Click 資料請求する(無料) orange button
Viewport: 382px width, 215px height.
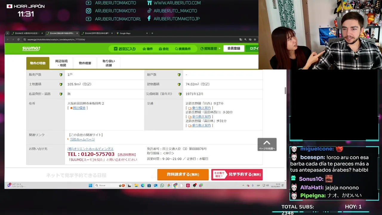coord(183,174)
